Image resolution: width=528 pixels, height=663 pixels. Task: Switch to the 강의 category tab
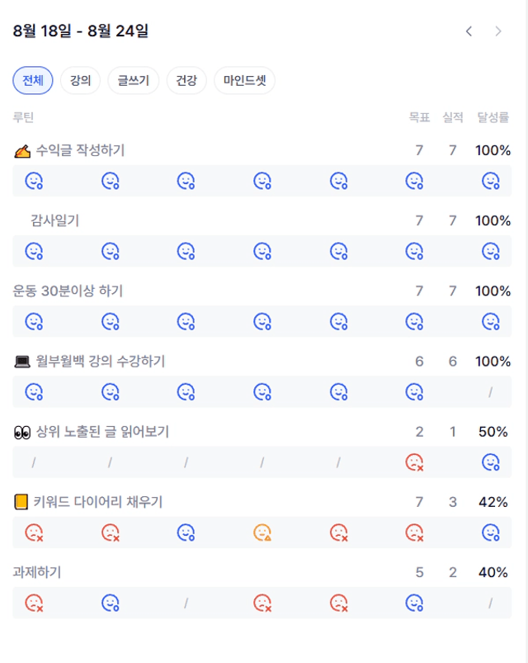tap(80, 81)
